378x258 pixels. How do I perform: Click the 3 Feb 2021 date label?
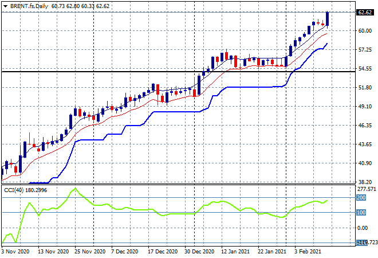(308, 252)
